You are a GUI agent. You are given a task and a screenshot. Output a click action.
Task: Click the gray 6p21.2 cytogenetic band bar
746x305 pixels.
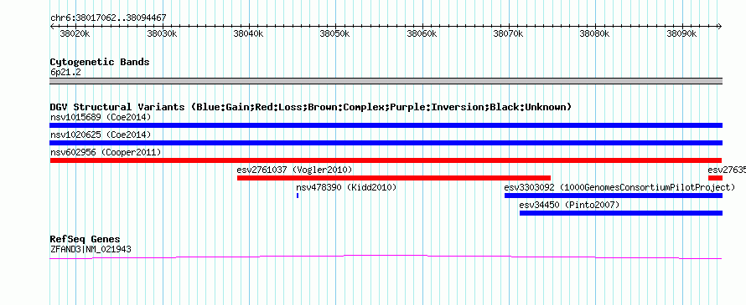pyautogui.click(x=386, y=81)
